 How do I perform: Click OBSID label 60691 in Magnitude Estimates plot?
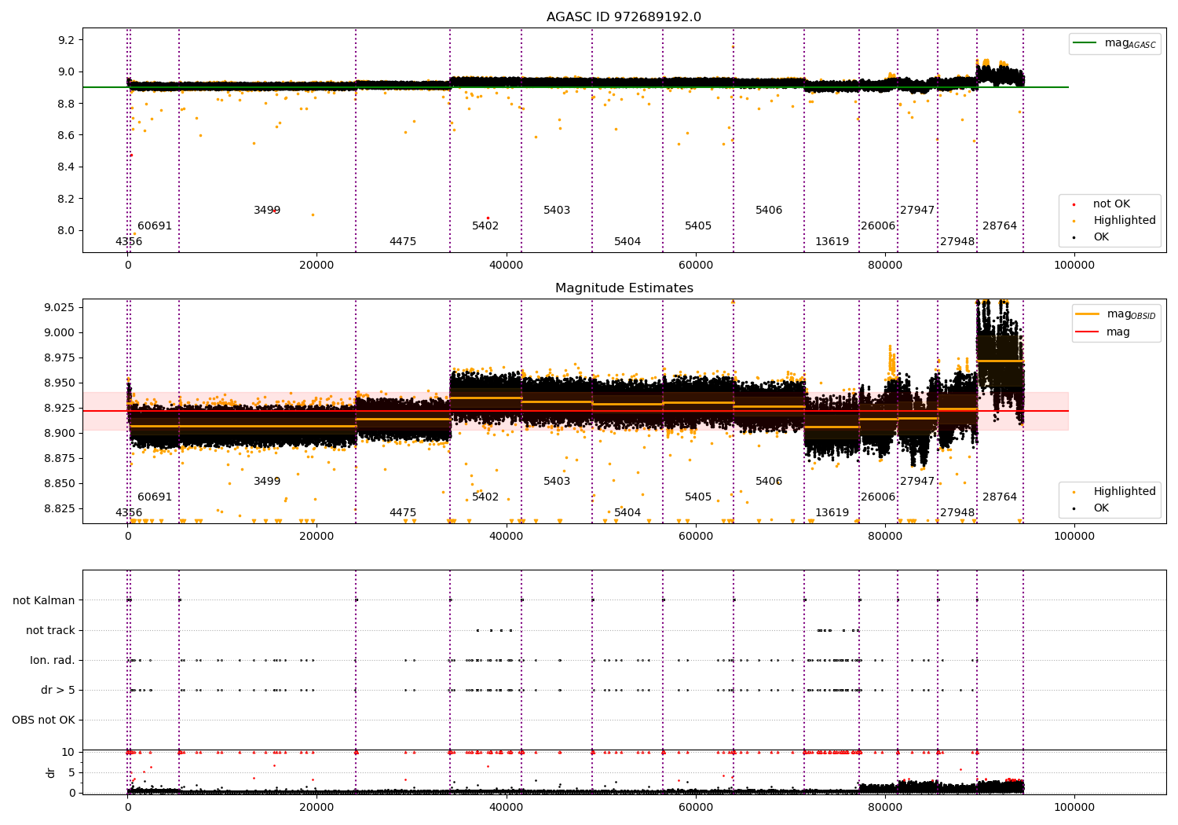pyautogui.click(x=155, y=497)
